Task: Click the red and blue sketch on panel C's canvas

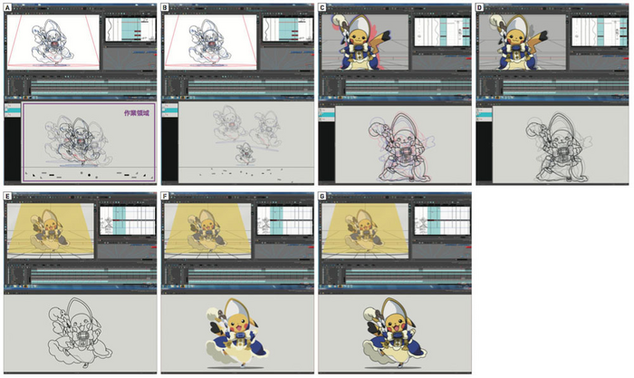Action: pos(401,147)
